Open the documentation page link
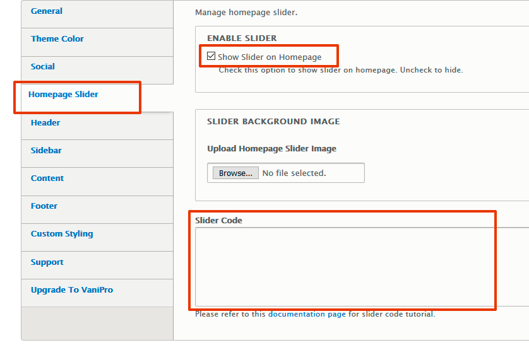This screenshot has height=345, width=529. (x=307, y=314)
